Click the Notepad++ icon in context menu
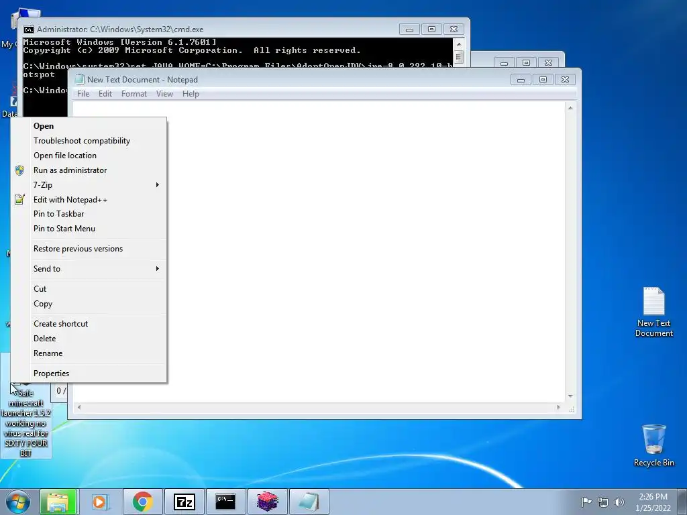 19,200
